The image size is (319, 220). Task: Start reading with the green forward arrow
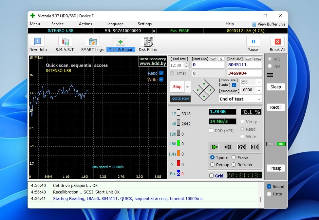click(215, 147)
